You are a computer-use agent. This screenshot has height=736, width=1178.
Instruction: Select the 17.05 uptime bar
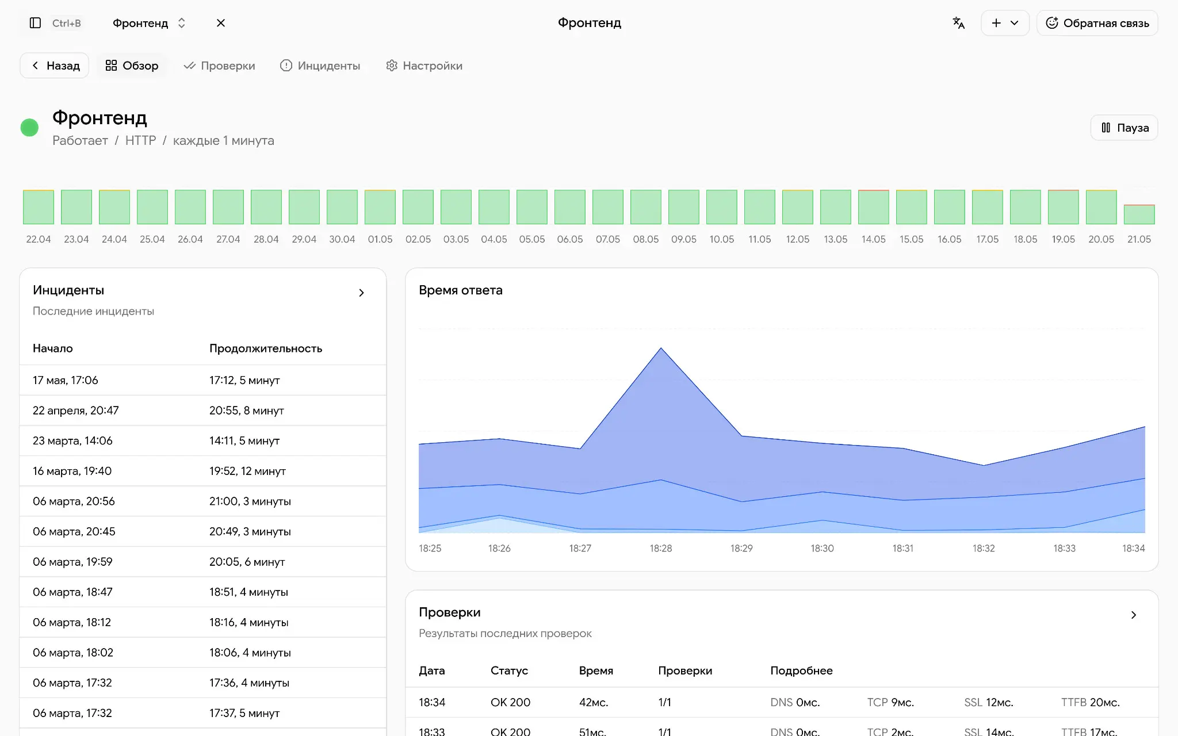click(988, 206)
